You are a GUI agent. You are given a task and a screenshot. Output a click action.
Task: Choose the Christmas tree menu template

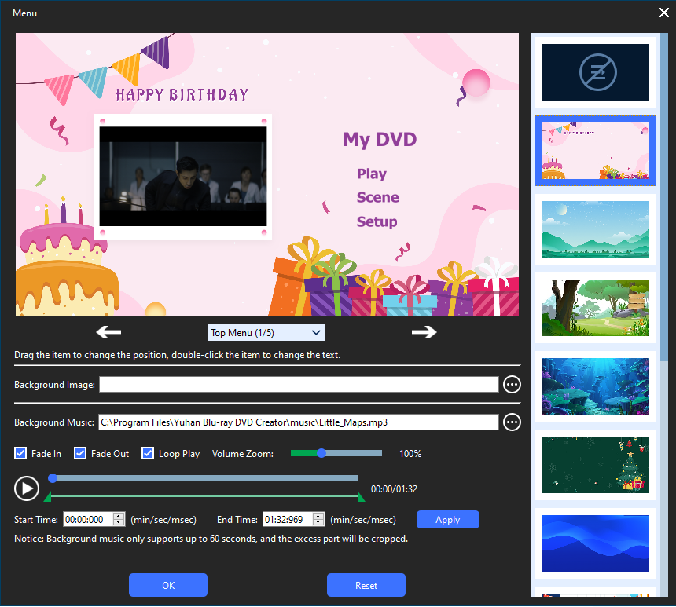(595, 464)
